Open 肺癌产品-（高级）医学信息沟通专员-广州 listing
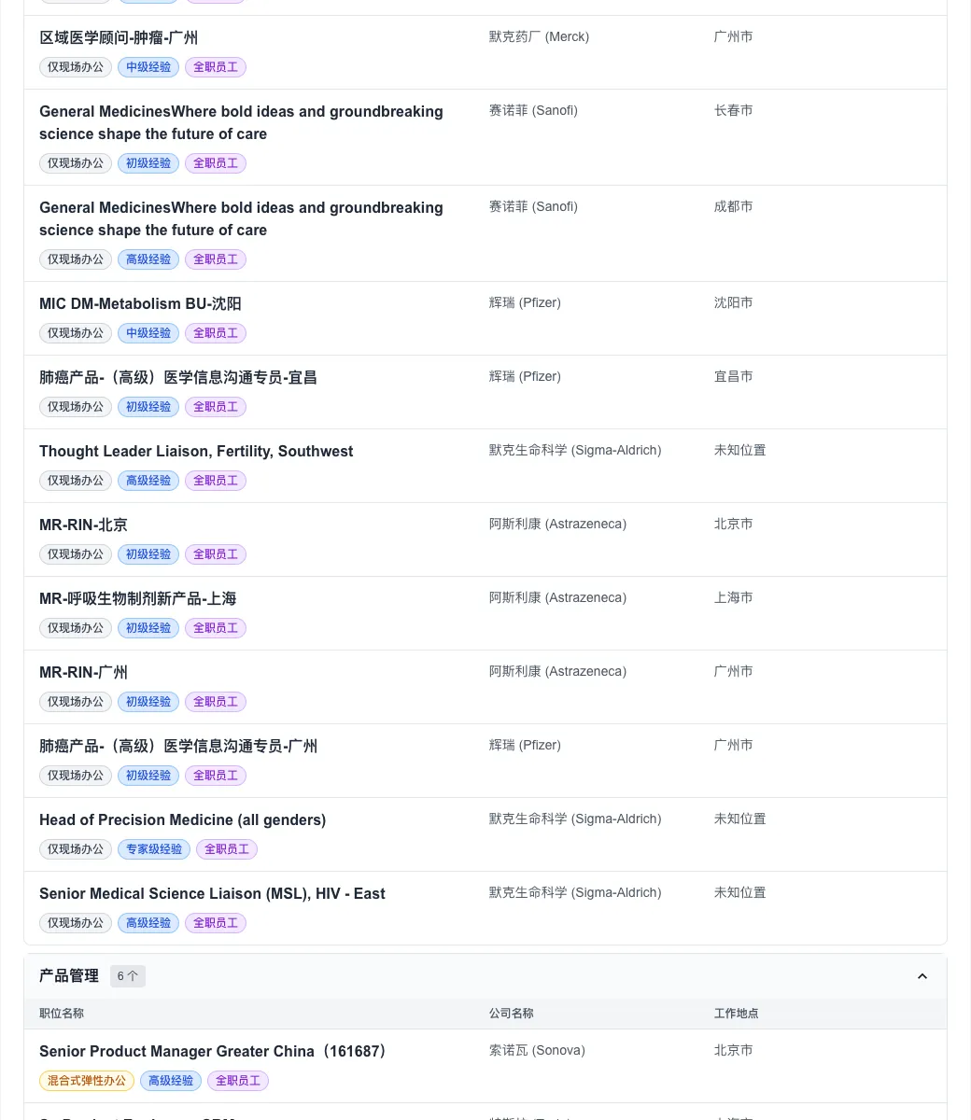Screen dimensions: 971x1120 coord(178,747)
